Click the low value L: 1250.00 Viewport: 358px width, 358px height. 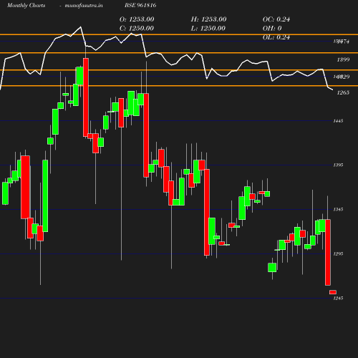[208, 29]
